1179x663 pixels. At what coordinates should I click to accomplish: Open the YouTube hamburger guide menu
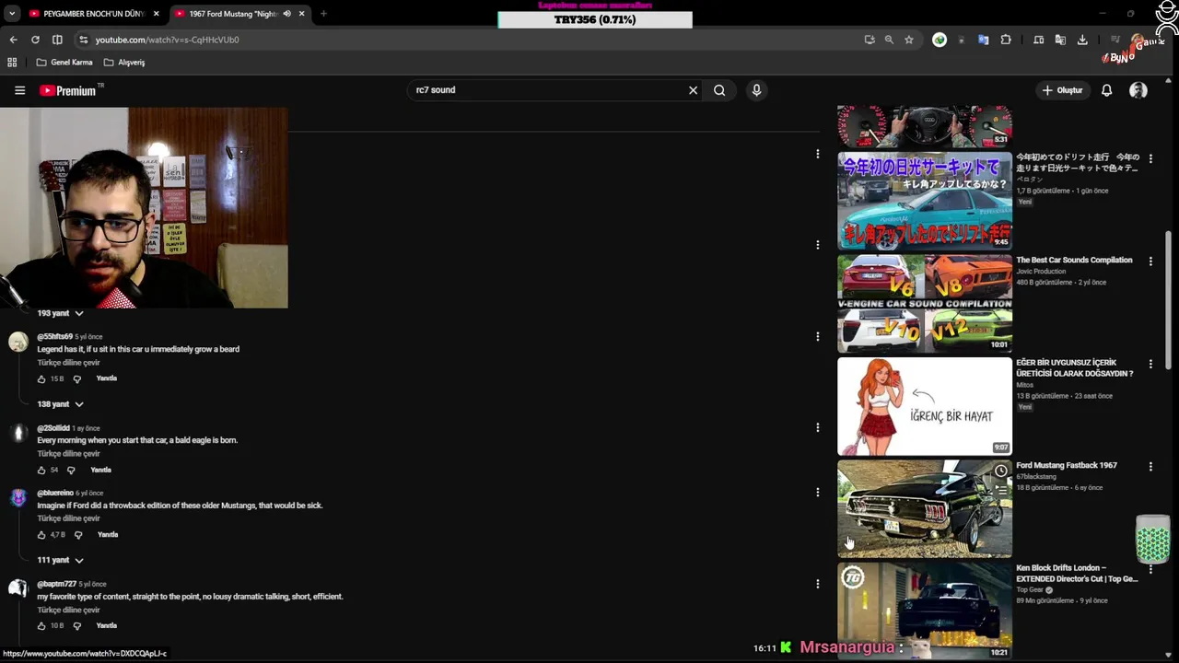tap(19, 90)
